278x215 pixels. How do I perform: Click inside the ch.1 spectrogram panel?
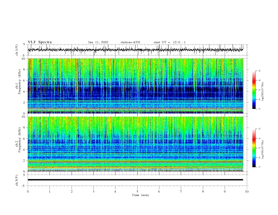(x=135, y=86)
